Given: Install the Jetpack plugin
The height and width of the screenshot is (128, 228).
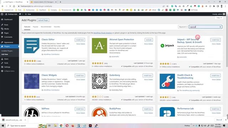Looking at the screenshot, I should tap(216, 40).
